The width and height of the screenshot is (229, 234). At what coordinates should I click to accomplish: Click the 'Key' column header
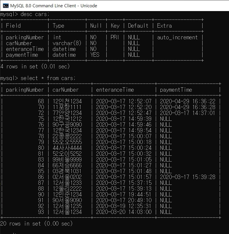[x=115, y=26]
